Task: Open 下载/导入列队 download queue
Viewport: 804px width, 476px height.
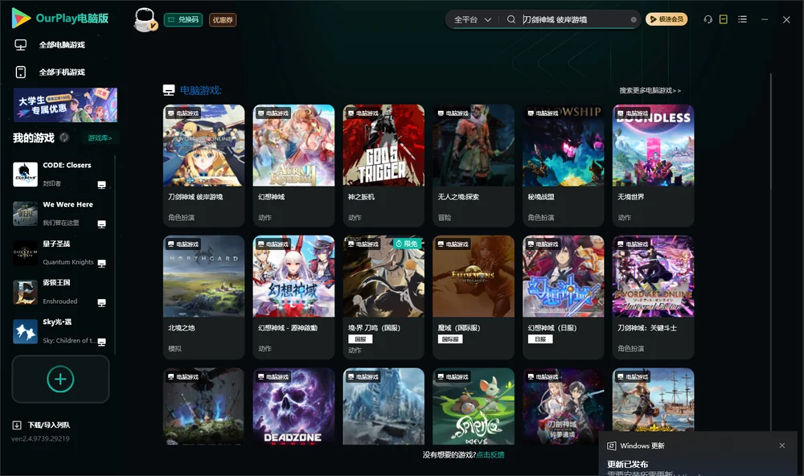Action: pyautogui.click(x=49, y=425)
